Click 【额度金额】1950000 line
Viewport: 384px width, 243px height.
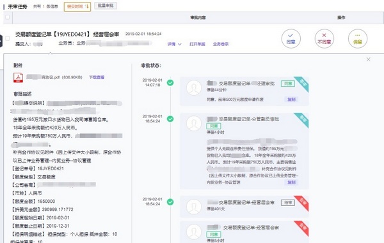pos(33,202)
